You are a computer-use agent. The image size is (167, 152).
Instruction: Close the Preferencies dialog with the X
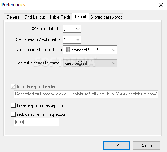click(161, 5)
